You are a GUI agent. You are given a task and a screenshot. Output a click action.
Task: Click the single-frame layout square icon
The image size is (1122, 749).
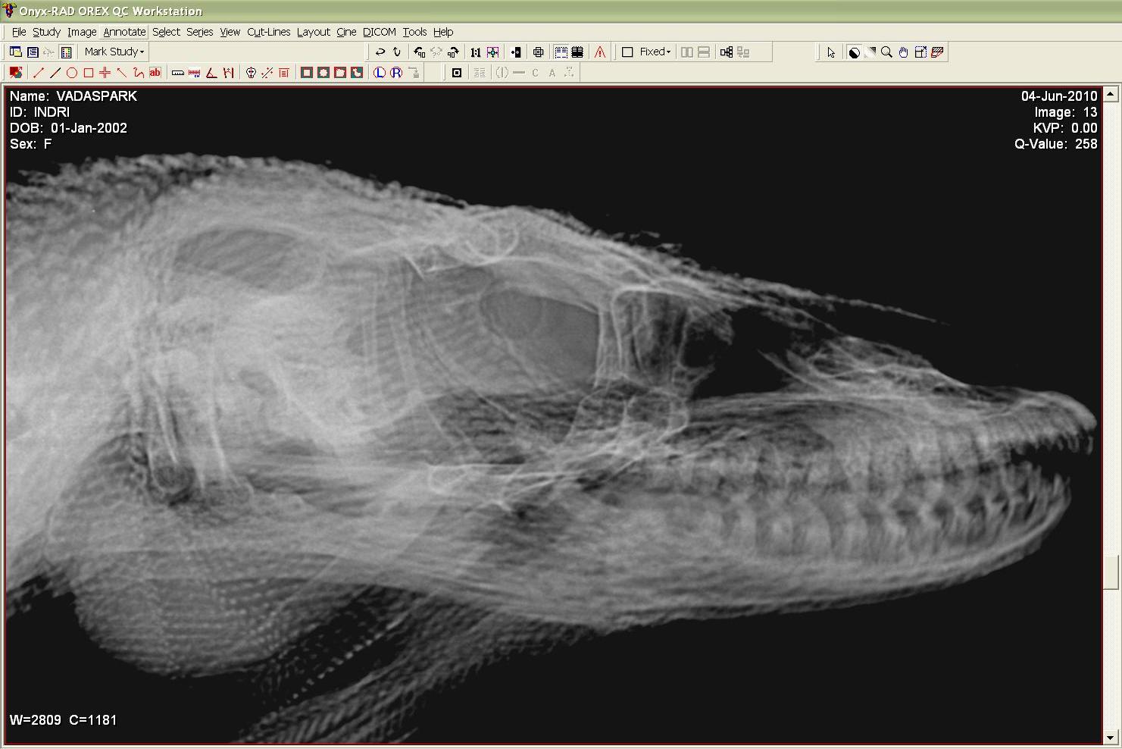coord(627,52)
